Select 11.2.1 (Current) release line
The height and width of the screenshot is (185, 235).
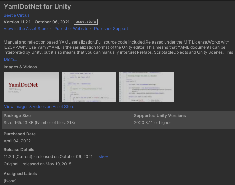click(48, 157)
